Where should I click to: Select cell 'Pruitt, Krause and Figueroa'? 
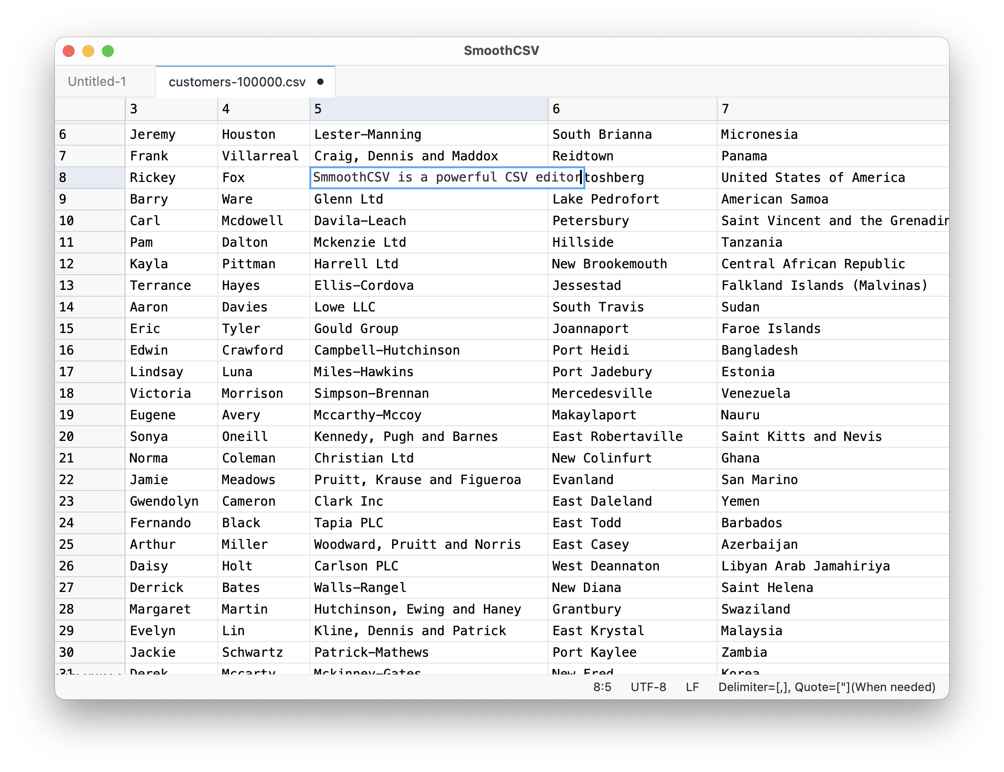pyautogui.click(x=429, y=480)
